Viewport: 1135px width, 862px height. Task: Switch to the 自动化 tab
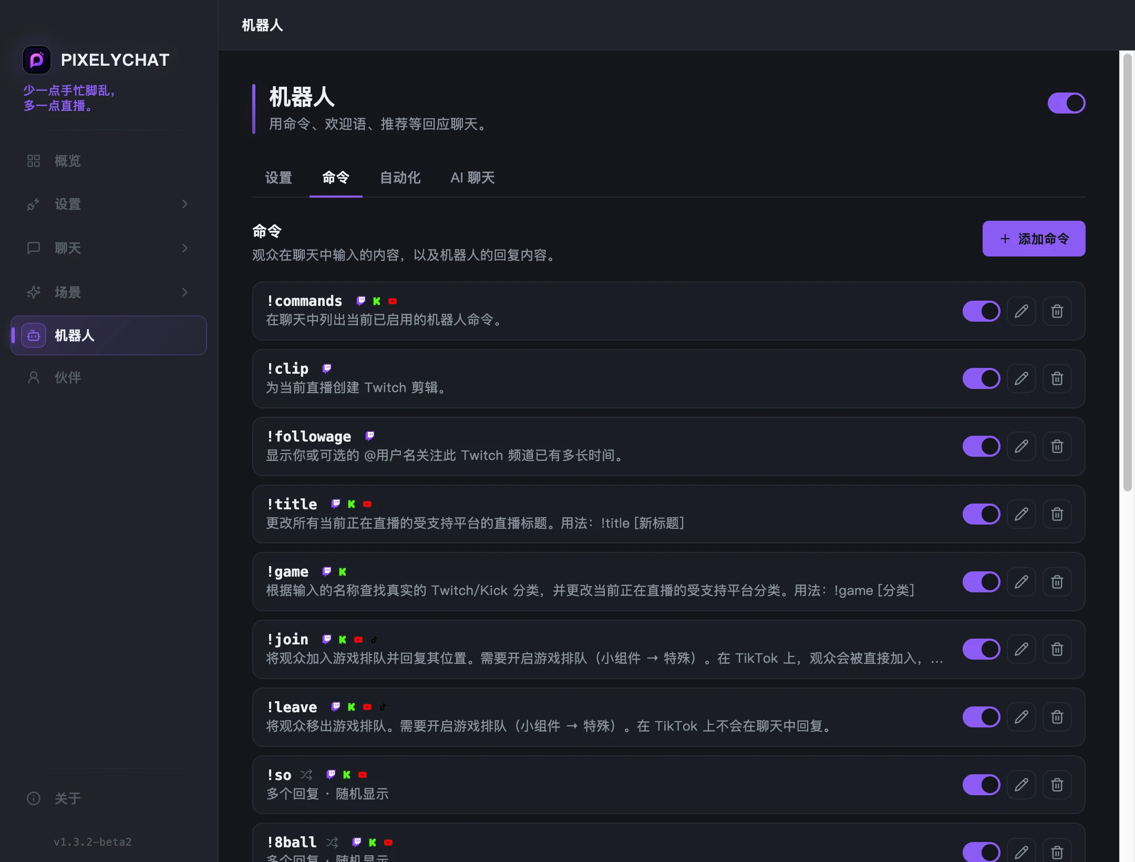point(400,178)
